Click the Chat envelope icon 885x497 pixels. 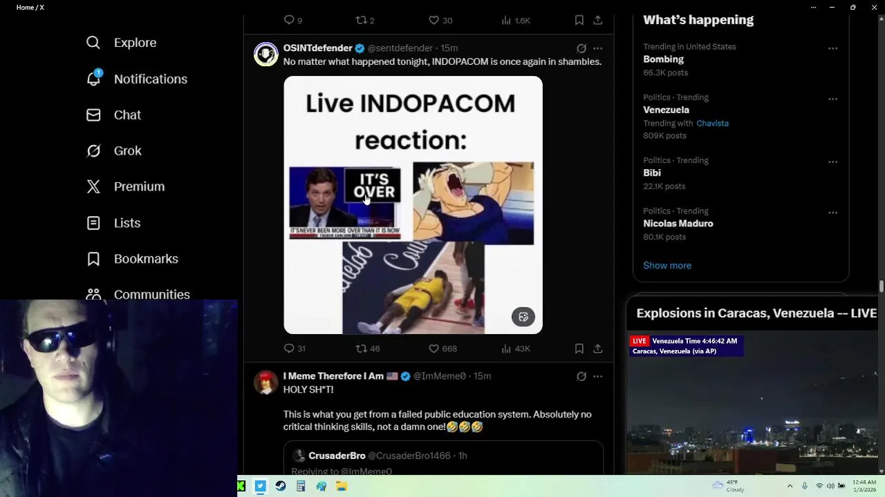93,115
